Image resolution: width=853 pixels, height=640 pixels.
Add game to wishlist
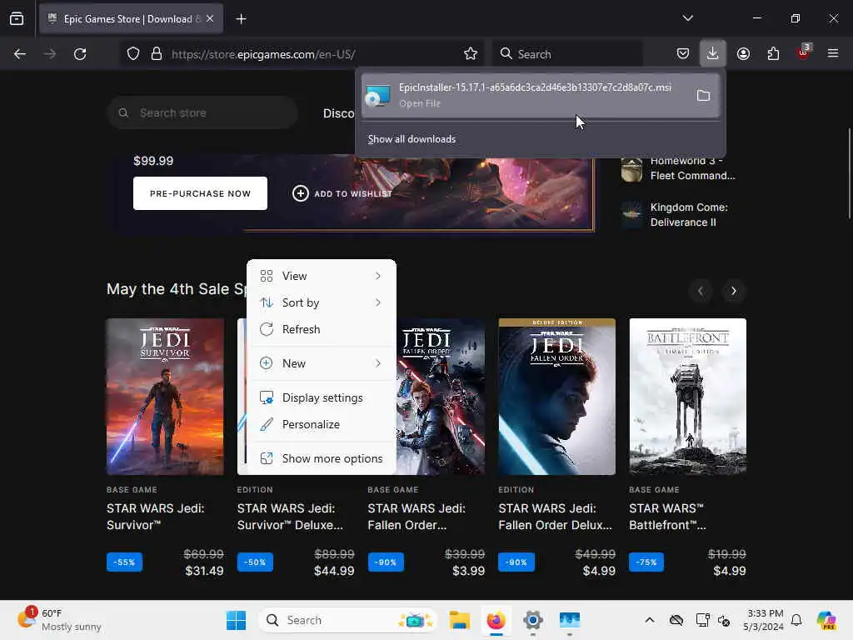[342, 193]
